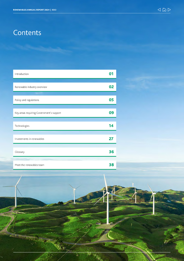Open Meet the renewables team

point(29,165)
